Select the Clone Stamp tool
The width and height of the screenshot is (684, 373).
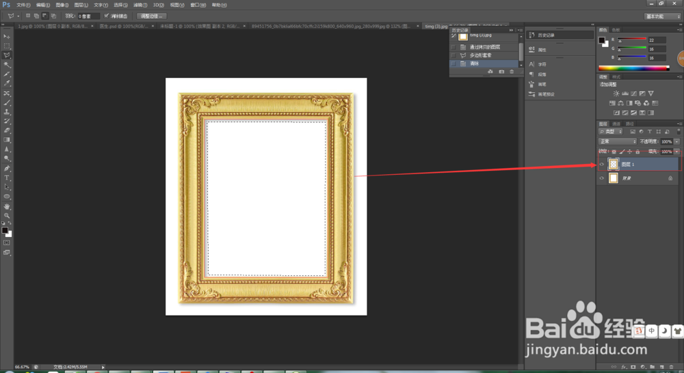[x=7, y=112]
